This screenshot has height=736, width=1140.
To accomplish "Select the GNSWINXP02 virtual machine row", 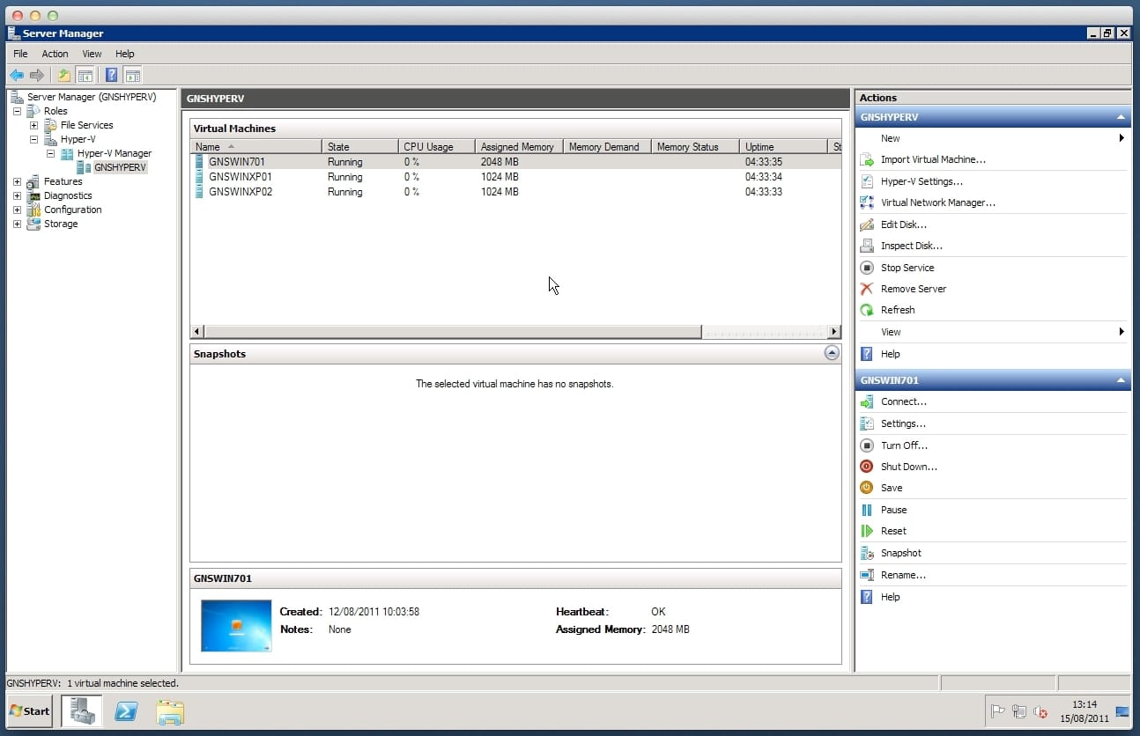I will click(x=515, y=192).
